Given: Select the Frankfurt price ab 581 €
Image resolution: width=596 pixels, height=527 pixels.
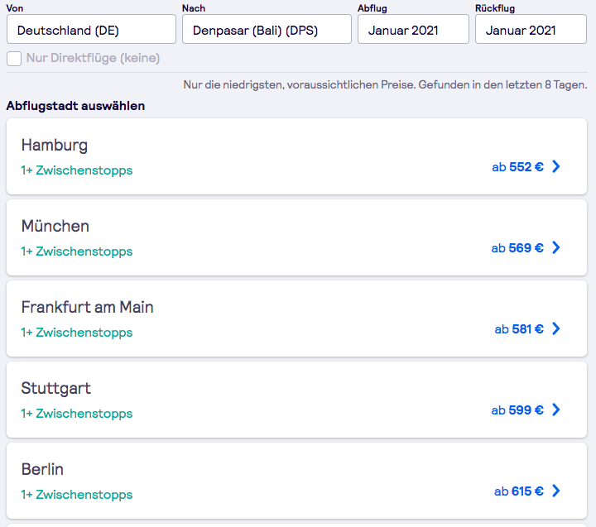Looking at the screenshot, I should [x=519, y=328].
